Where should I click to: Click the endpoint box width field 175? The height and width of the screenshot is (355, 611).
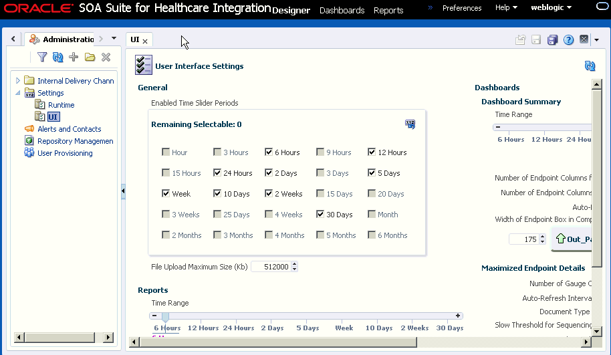click(524, 239)
